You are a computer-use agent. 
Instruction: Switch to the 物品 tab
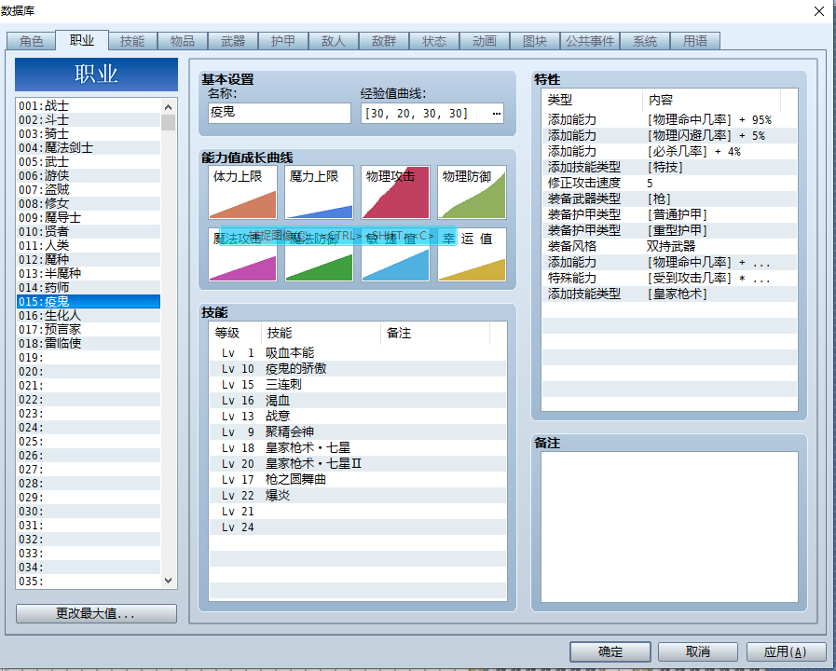183,41
